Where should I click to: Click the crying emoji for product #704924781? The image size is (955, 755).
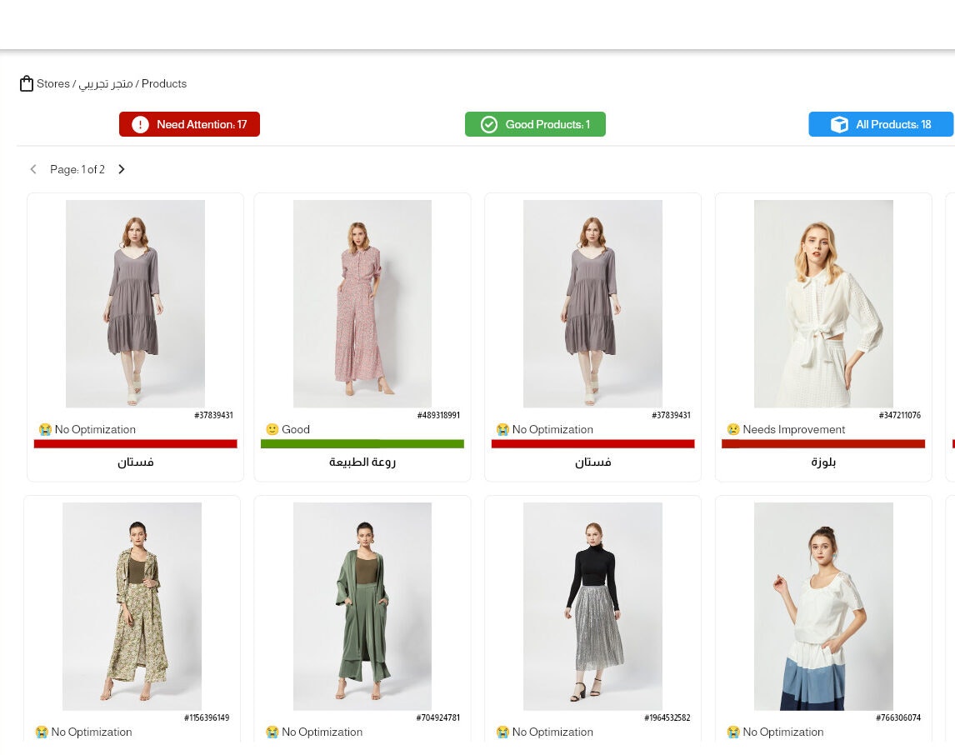point(272,732)
